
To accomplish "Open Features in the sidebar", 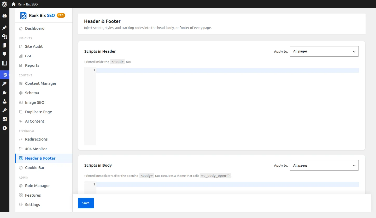I will (x=44, y=195).
